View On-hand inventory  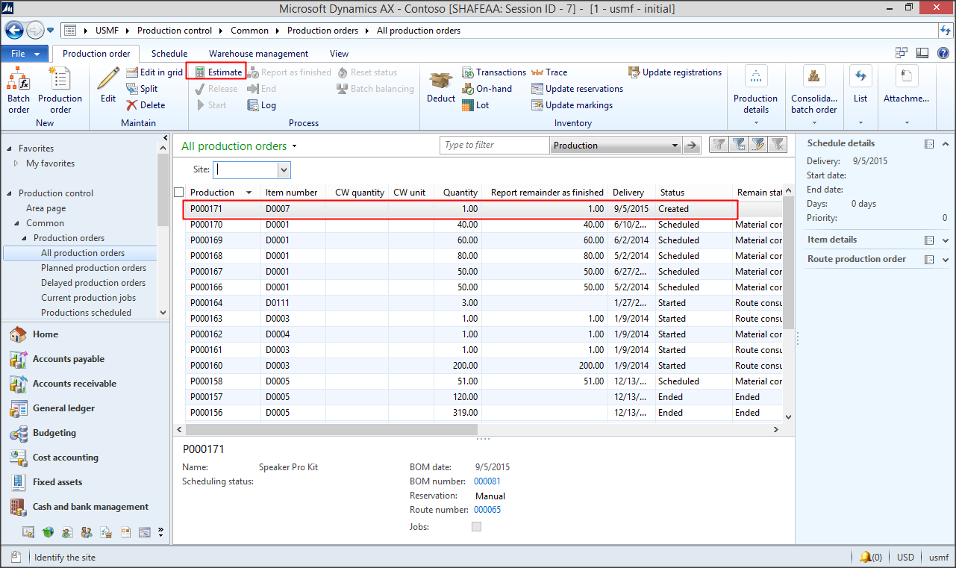(487, 89)
